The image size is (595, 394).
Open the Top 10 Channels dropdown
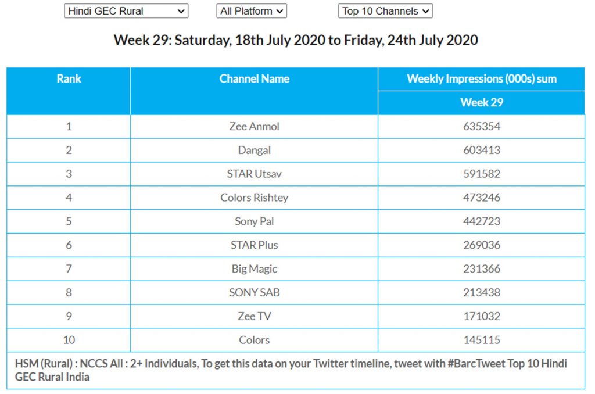click(385, 11)
